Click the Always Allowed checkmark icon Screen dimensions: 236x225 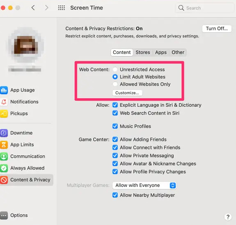point(4,168)
